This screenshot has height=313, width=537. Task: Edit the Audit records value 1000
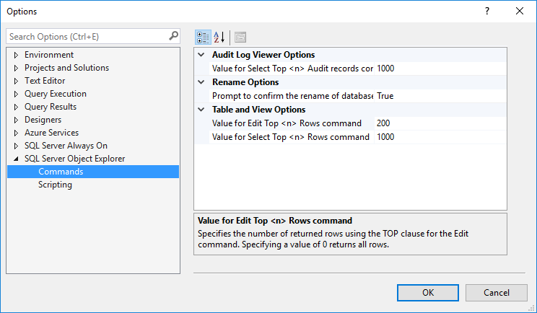[x=440, y=69]
